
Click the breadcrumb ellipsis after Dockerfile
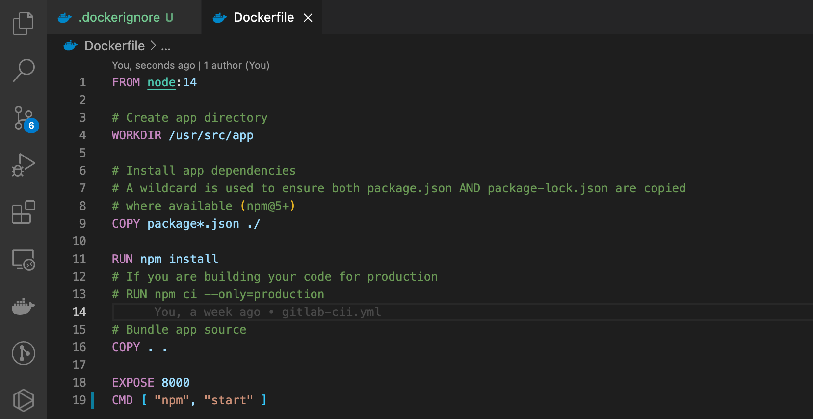pyautogui.click(x=166, y=46)
